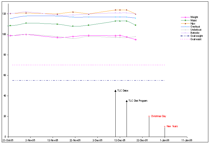Image resolution: width=210 pixels, height=144 pixels.
Task: Click the 1-Jan-06 x-axis date label
Action: [x=165, y=140]
